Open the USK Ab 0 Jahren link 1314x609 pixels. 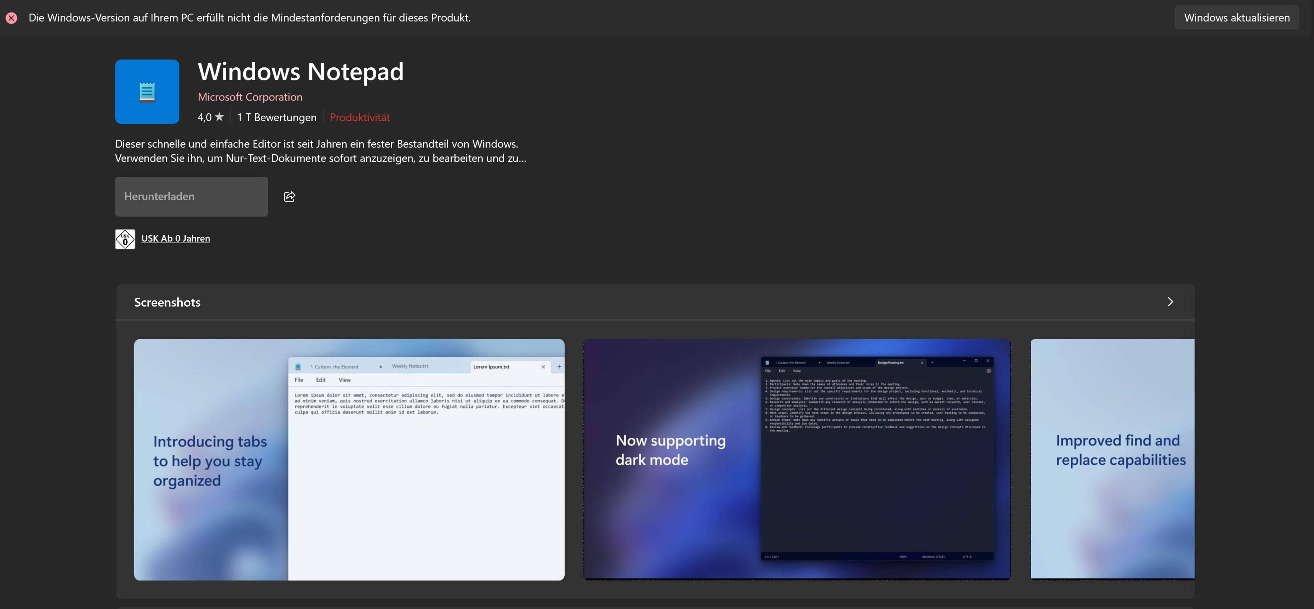click(176, 239)
